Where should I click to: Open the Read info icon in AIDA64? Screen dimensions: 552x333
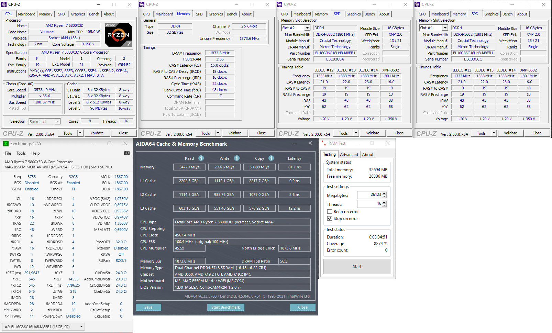tap(201, 158)
